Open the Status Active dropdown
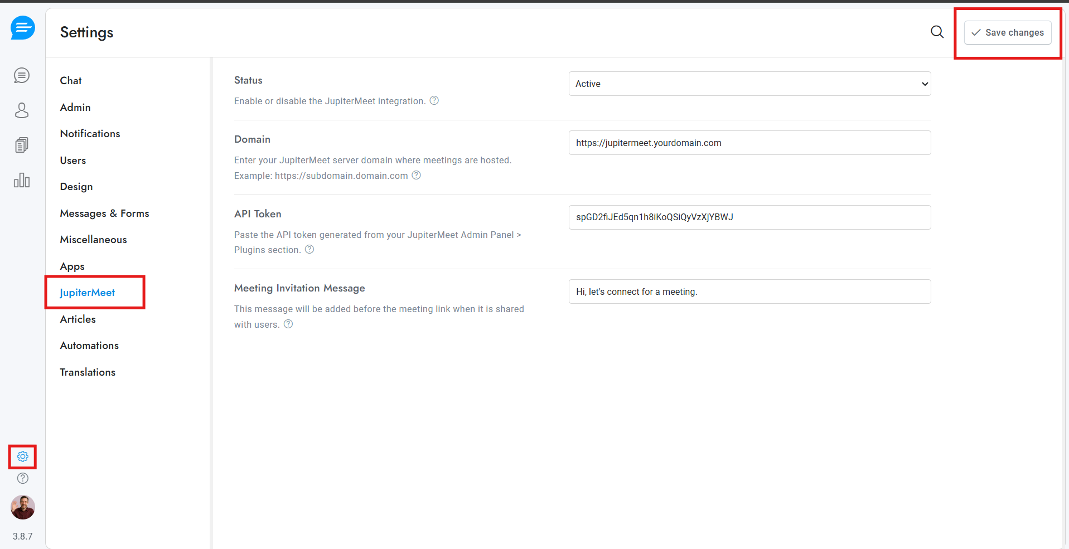The height and width of the screenshot is (549, 1069). click(749, 84)
